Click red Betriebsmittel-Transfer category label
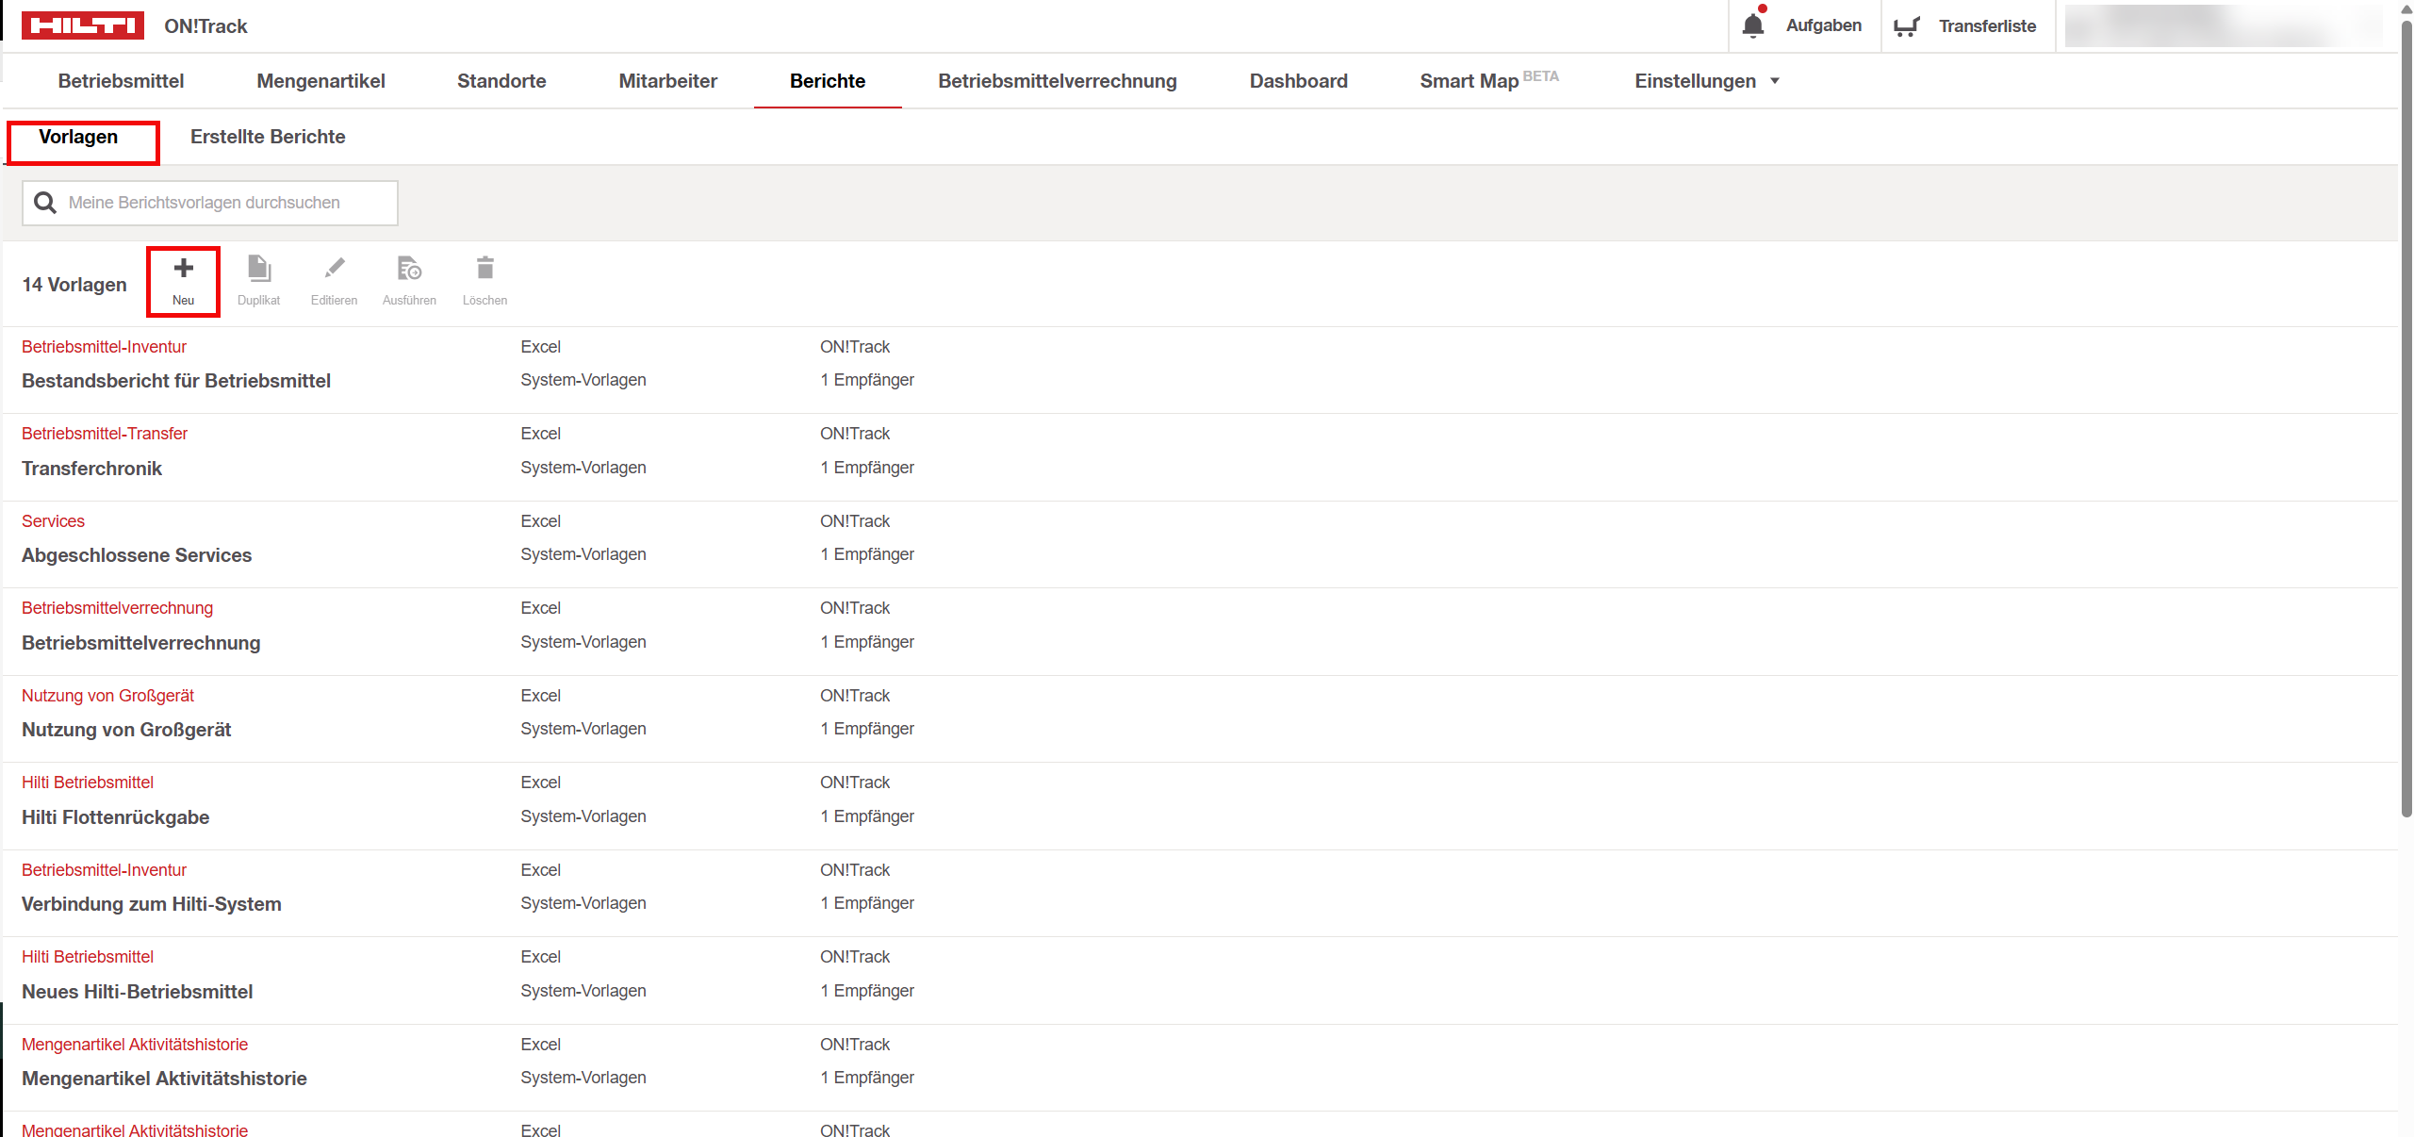The width and height of the screenshot is (2414, 1137). (x=105, y=434)
